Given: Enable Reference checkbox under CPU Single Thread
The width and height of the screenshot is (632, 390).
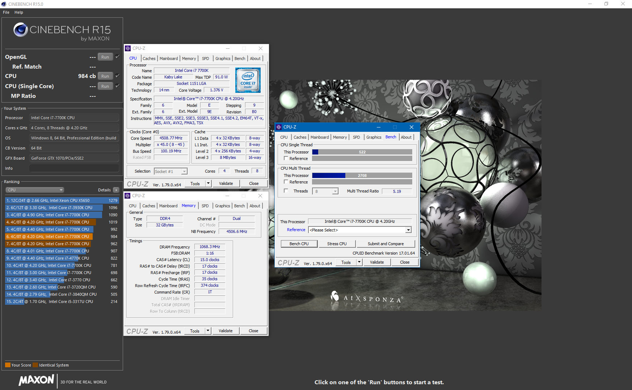Looking at the screenshot, I should point(286,159).
